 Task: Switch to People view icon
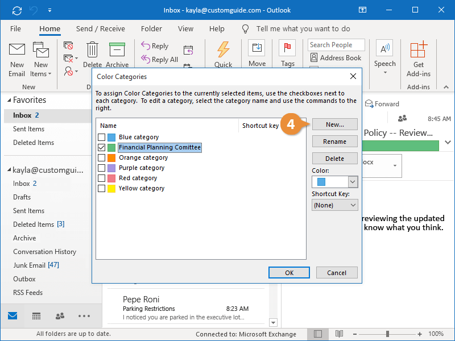(60, 316)
